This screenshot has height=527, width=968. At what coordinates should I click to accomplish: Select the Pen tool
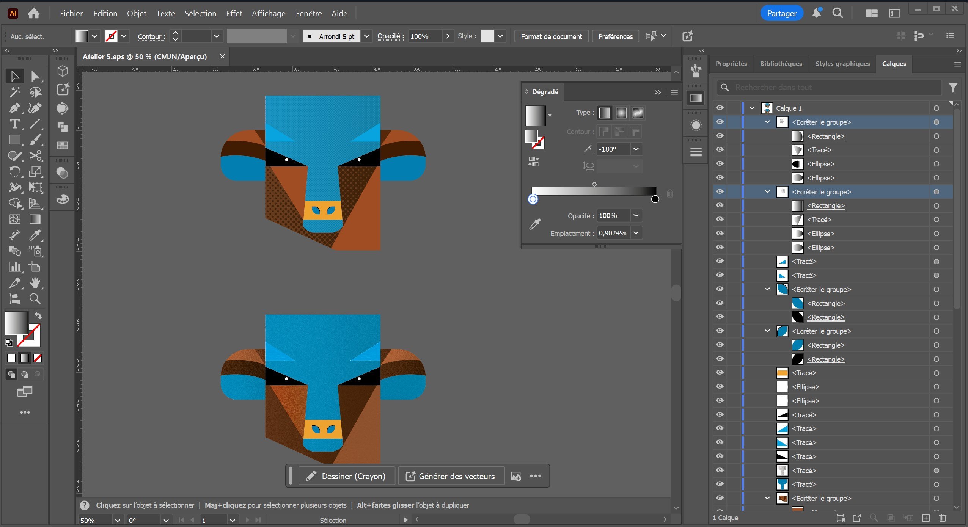click(14, 108)
